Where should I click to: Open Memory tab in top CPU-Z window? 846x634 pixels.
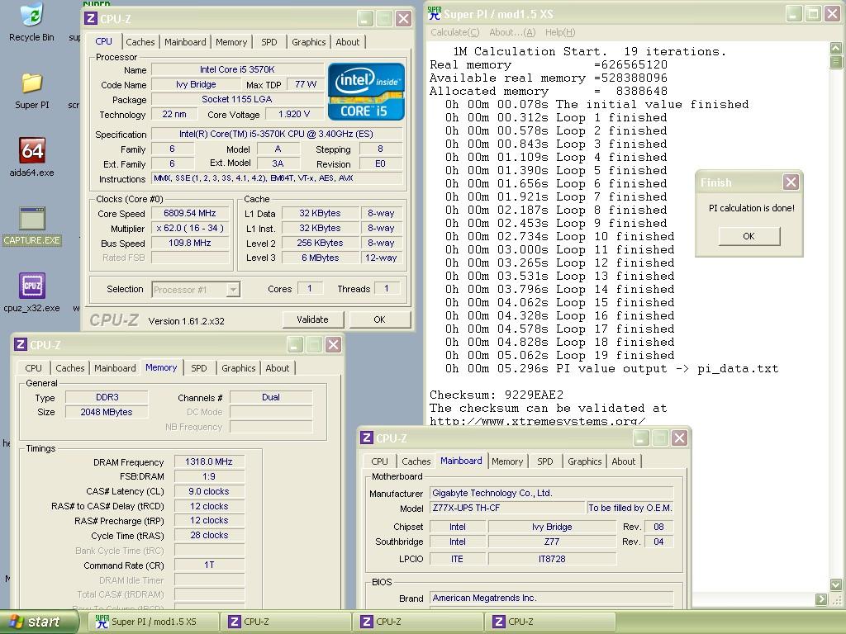pyautogui.click(x=231, y=42)
